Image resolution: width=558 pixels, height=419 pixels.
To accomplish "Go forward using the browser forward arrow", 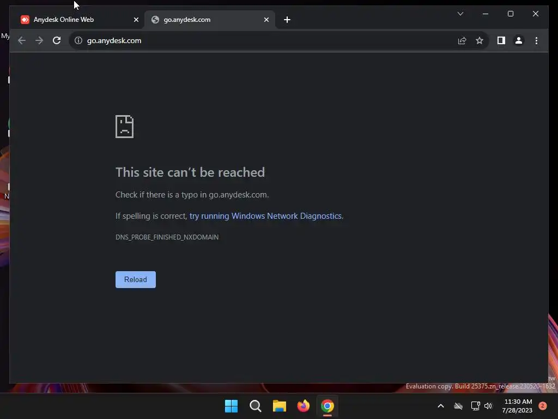I will pos(39,40).
